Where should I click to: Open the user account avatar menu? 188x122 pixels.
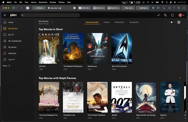point(181,15)
